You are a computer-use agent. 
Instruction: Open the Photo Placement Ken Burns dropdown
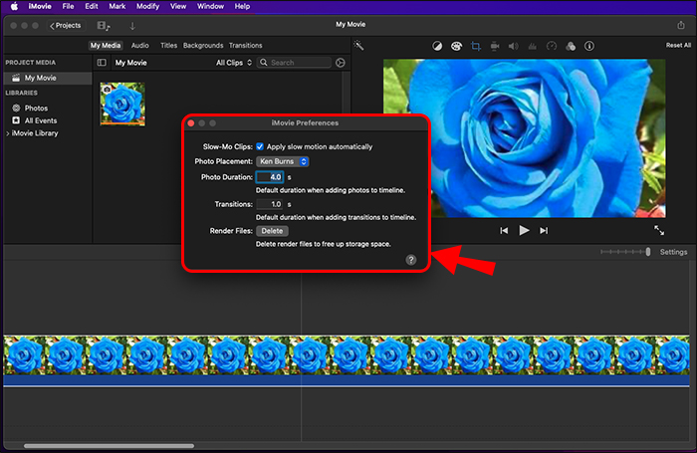(x=283, y=160)
